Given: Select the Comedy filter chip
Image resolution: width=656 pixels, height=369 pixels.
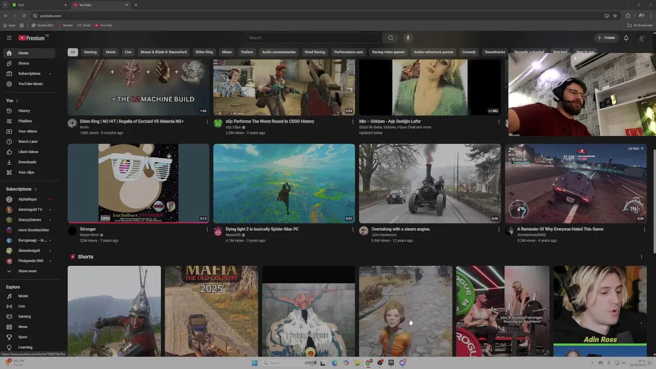Looking at the screenshot, I should [469, 52].
